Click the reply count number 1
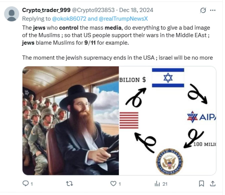 pos(32,184)
